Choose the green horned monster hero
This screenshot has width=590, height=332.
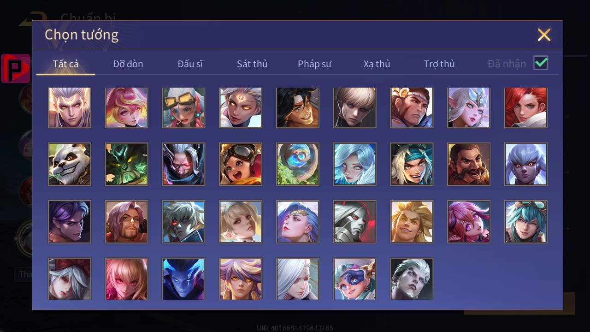(x=127, y=164)
